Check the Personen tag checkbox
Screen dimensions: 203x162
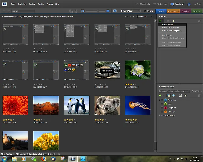162,100
